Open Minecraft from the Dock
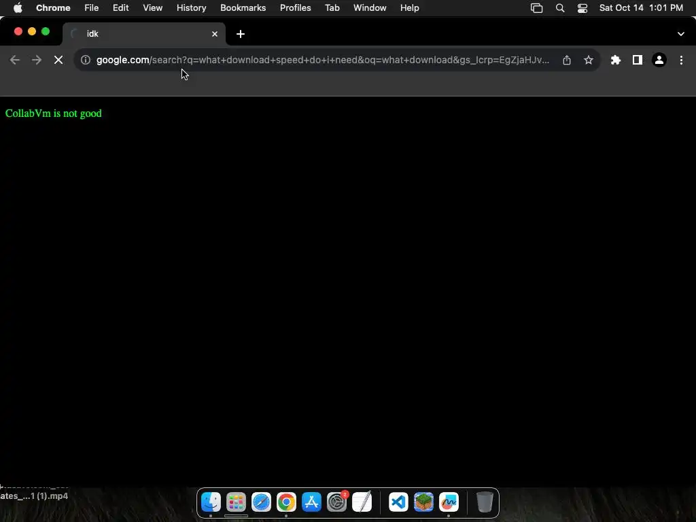This screenshot has width=696, height=522. [423, 502]
